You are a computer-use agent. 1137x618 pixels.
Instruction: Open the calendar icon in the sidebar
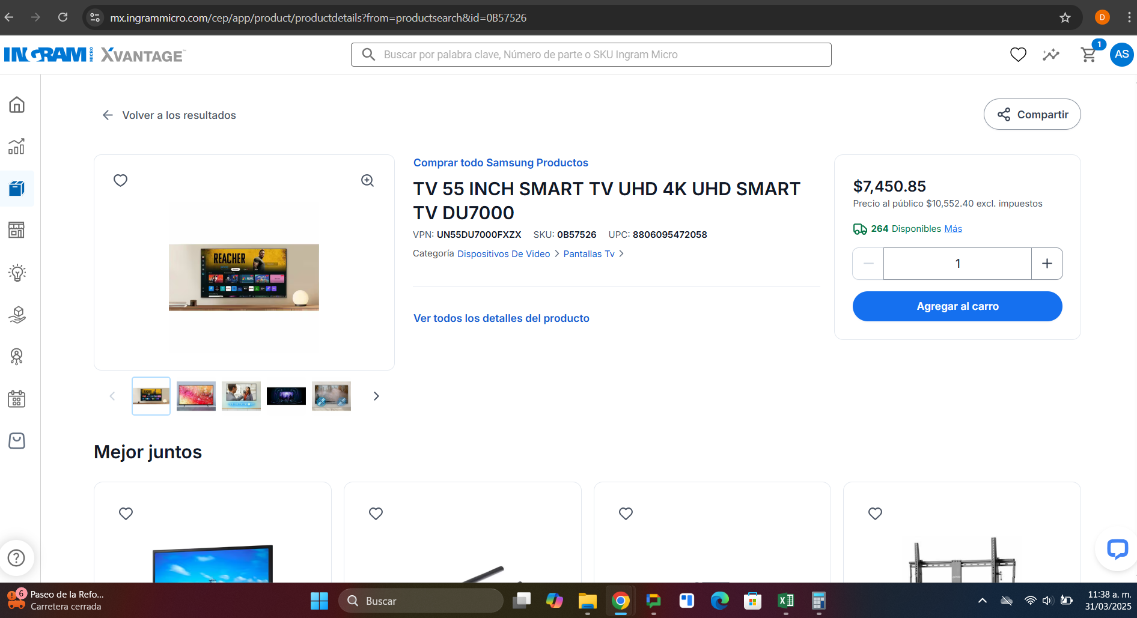pos(17,399)
